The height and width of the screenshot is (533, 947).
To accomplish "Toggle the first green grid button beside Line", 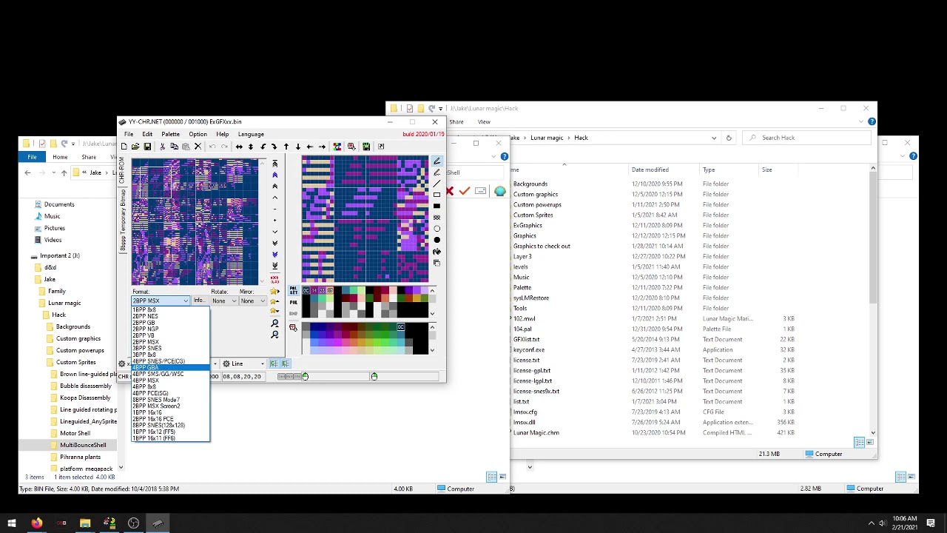I will click(x=274, y=363).
